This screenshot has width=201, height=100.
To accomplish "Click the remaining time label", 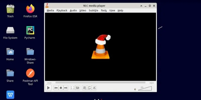I will point(152,83).
